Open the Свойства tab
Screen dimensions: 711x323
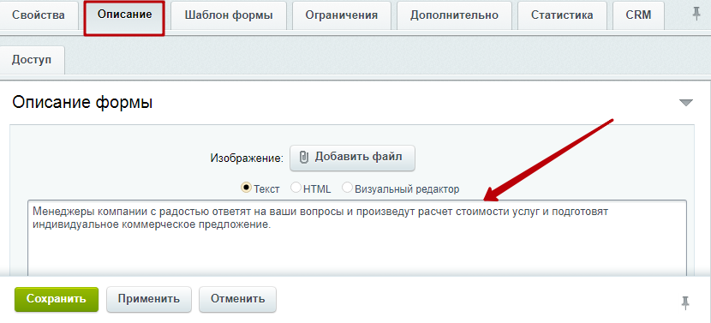[39, 15]
